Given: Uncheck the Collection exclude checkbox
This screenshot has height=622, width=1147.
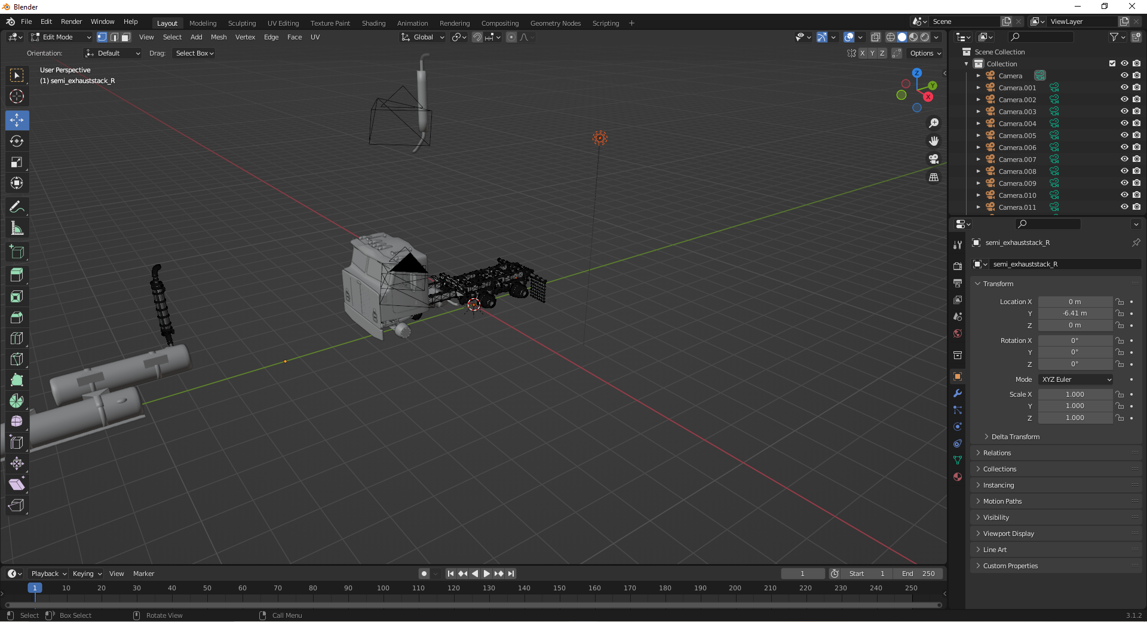Looking at the screenshot, I should pos(1112,63).
